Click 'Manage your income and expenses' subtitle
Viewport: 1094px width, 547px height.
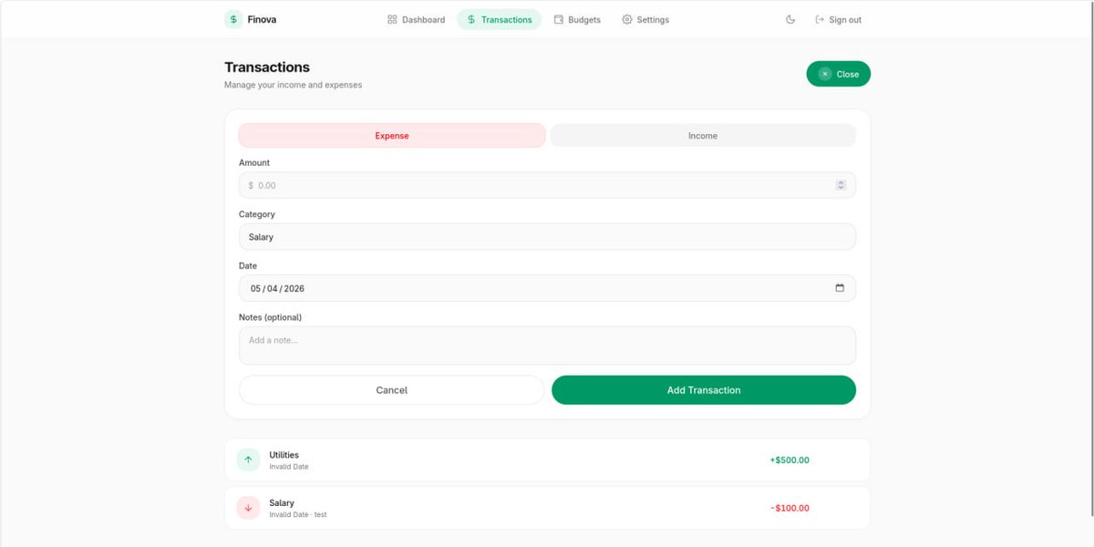(293, 85)
